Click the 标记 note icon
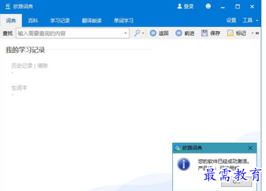 point(230,33)
